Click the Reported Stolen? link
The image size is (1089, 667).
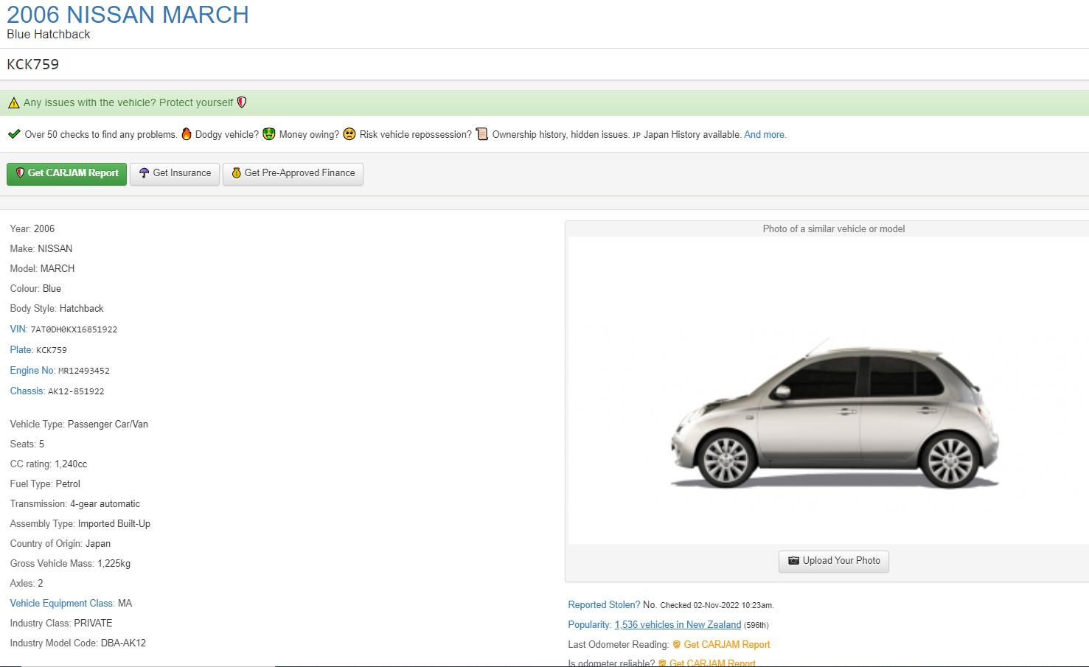click(x=604, y=605)
